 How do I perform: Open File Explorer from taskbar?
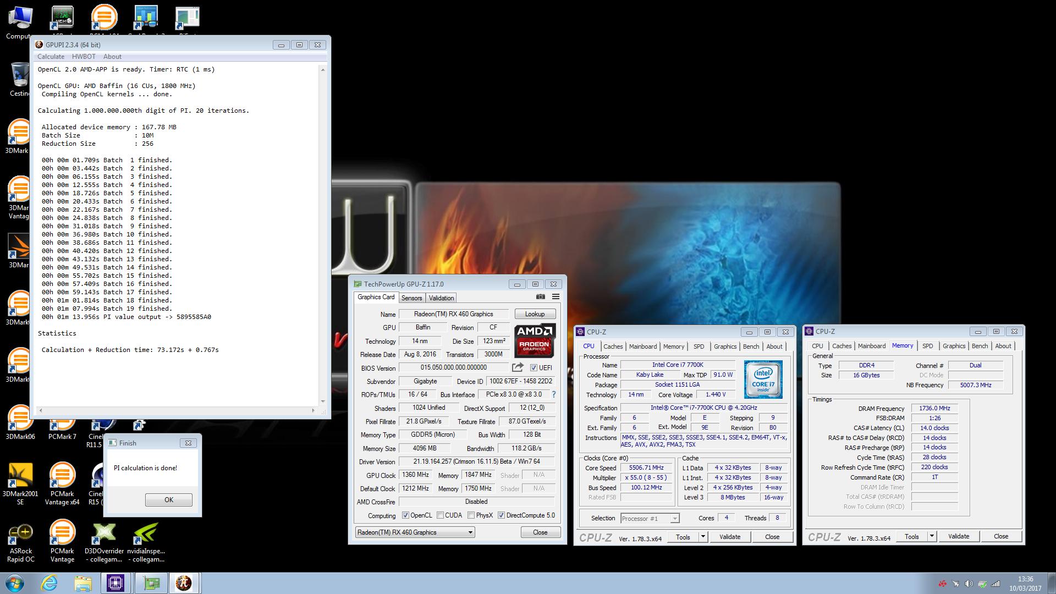82,583
